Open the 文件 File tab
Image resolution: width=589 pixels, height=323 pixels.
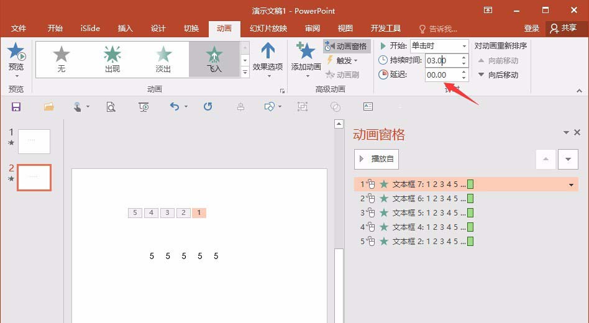19,28
